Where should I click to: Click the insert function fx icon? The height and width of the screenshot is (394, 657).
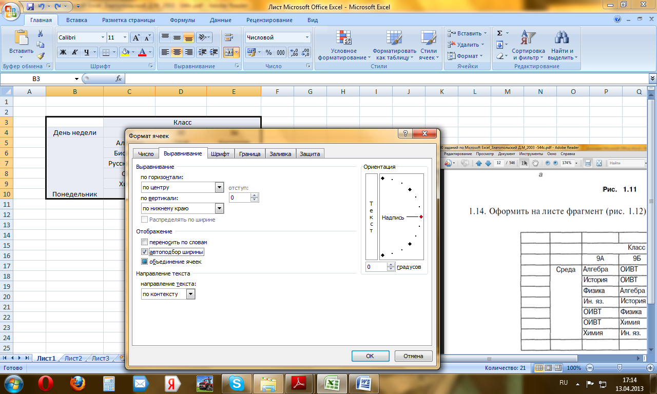coord(119,78)
